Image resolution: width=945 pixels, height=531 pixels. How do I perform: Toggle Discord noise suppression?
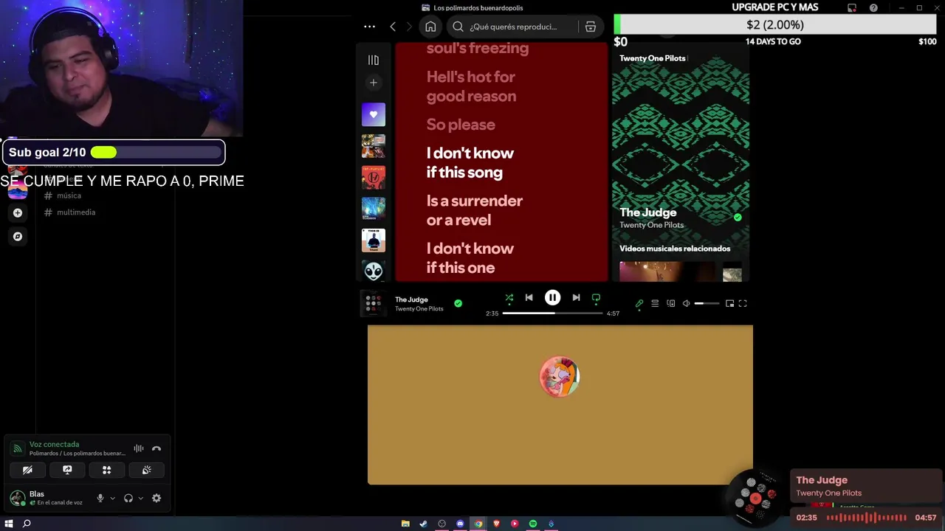point(138,448)
